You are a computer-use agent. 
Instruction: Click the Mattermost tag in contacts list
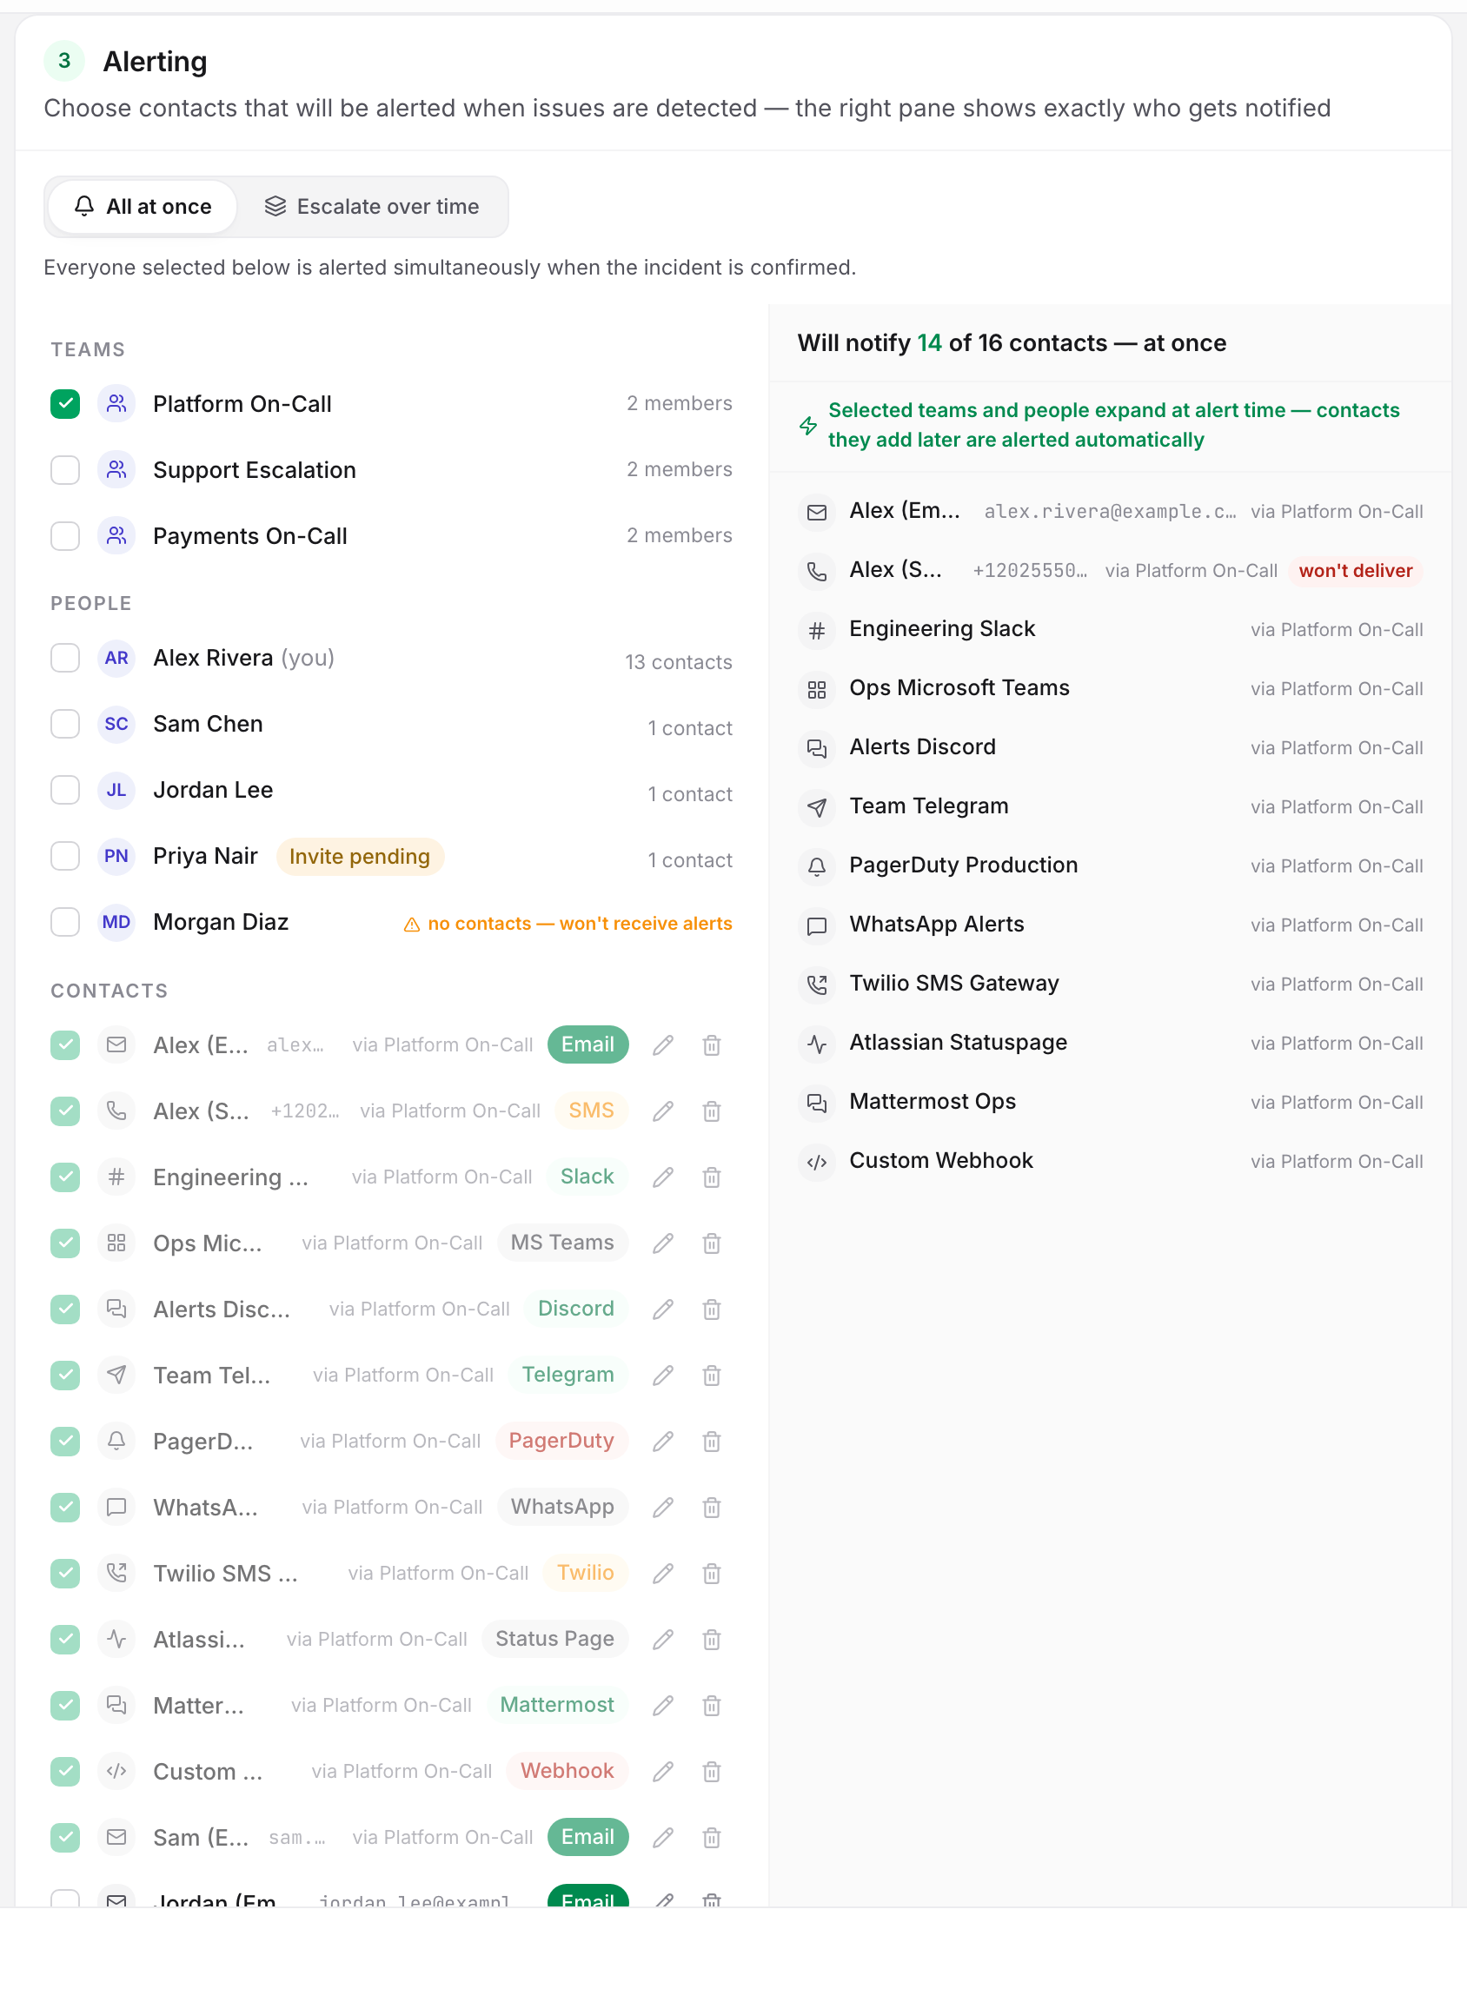pyautogui.click(x=557, y=1707)
